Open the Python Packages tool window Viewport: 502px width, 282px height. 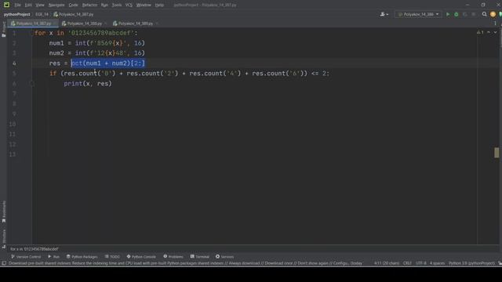click(x=82, y=257)
